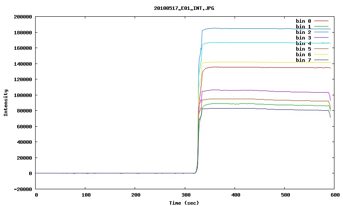Screen dimensions: 343x206
Task: Click the 'Time (sec)' x-axis label
Action: [x=184, y=203]
